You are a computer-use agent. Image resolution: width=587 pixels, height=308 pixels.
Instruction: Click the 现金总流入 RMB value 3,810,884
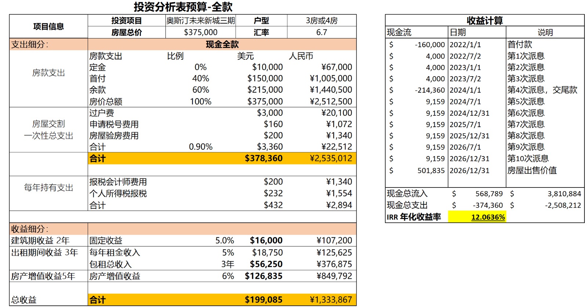coord(564,194)
